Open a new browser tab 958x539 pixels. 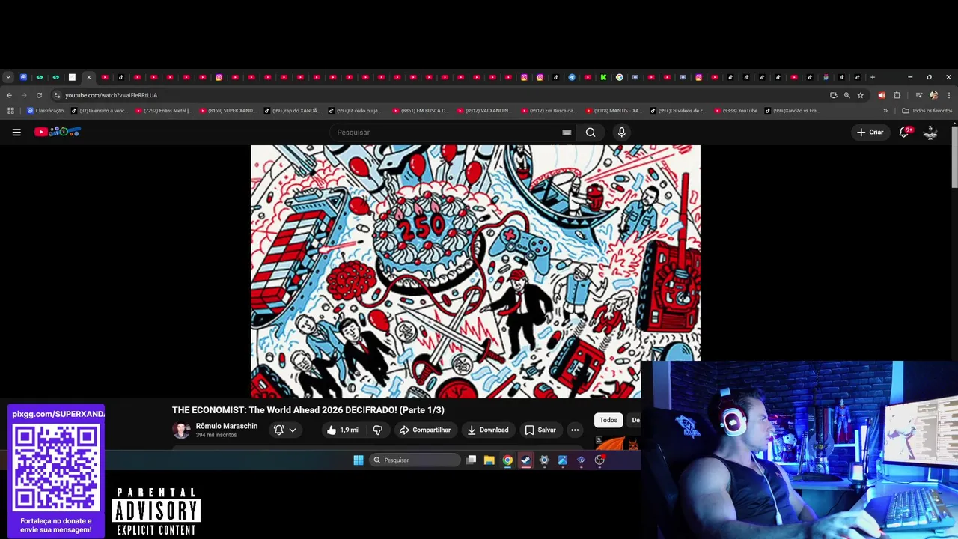pos(873,77)
